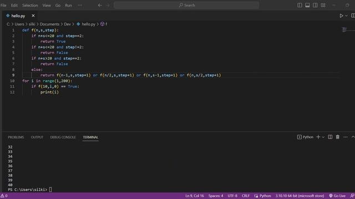Open terminal panel more actions ellipsis
Viewport: 355px width, 199px height.
point(345,137)
